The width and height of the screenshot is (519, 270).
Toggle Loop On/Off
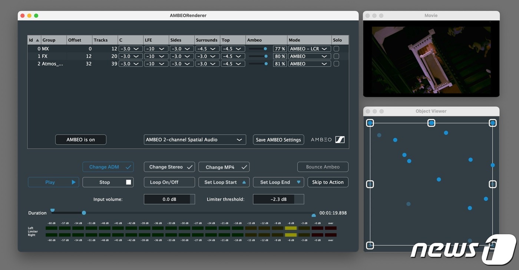[169, 182]
